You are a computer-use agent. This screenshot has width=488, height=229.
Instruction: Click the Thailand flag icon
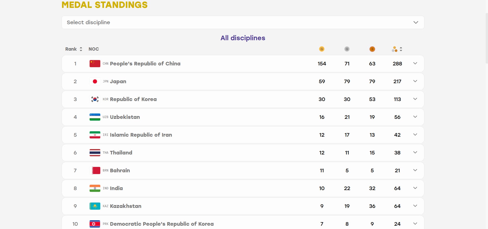pyautogui.click(x=95, y=153)
